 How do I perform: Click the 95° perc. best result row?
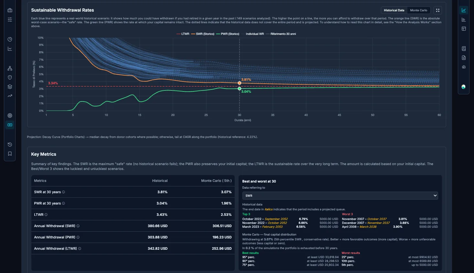point(290,257)
